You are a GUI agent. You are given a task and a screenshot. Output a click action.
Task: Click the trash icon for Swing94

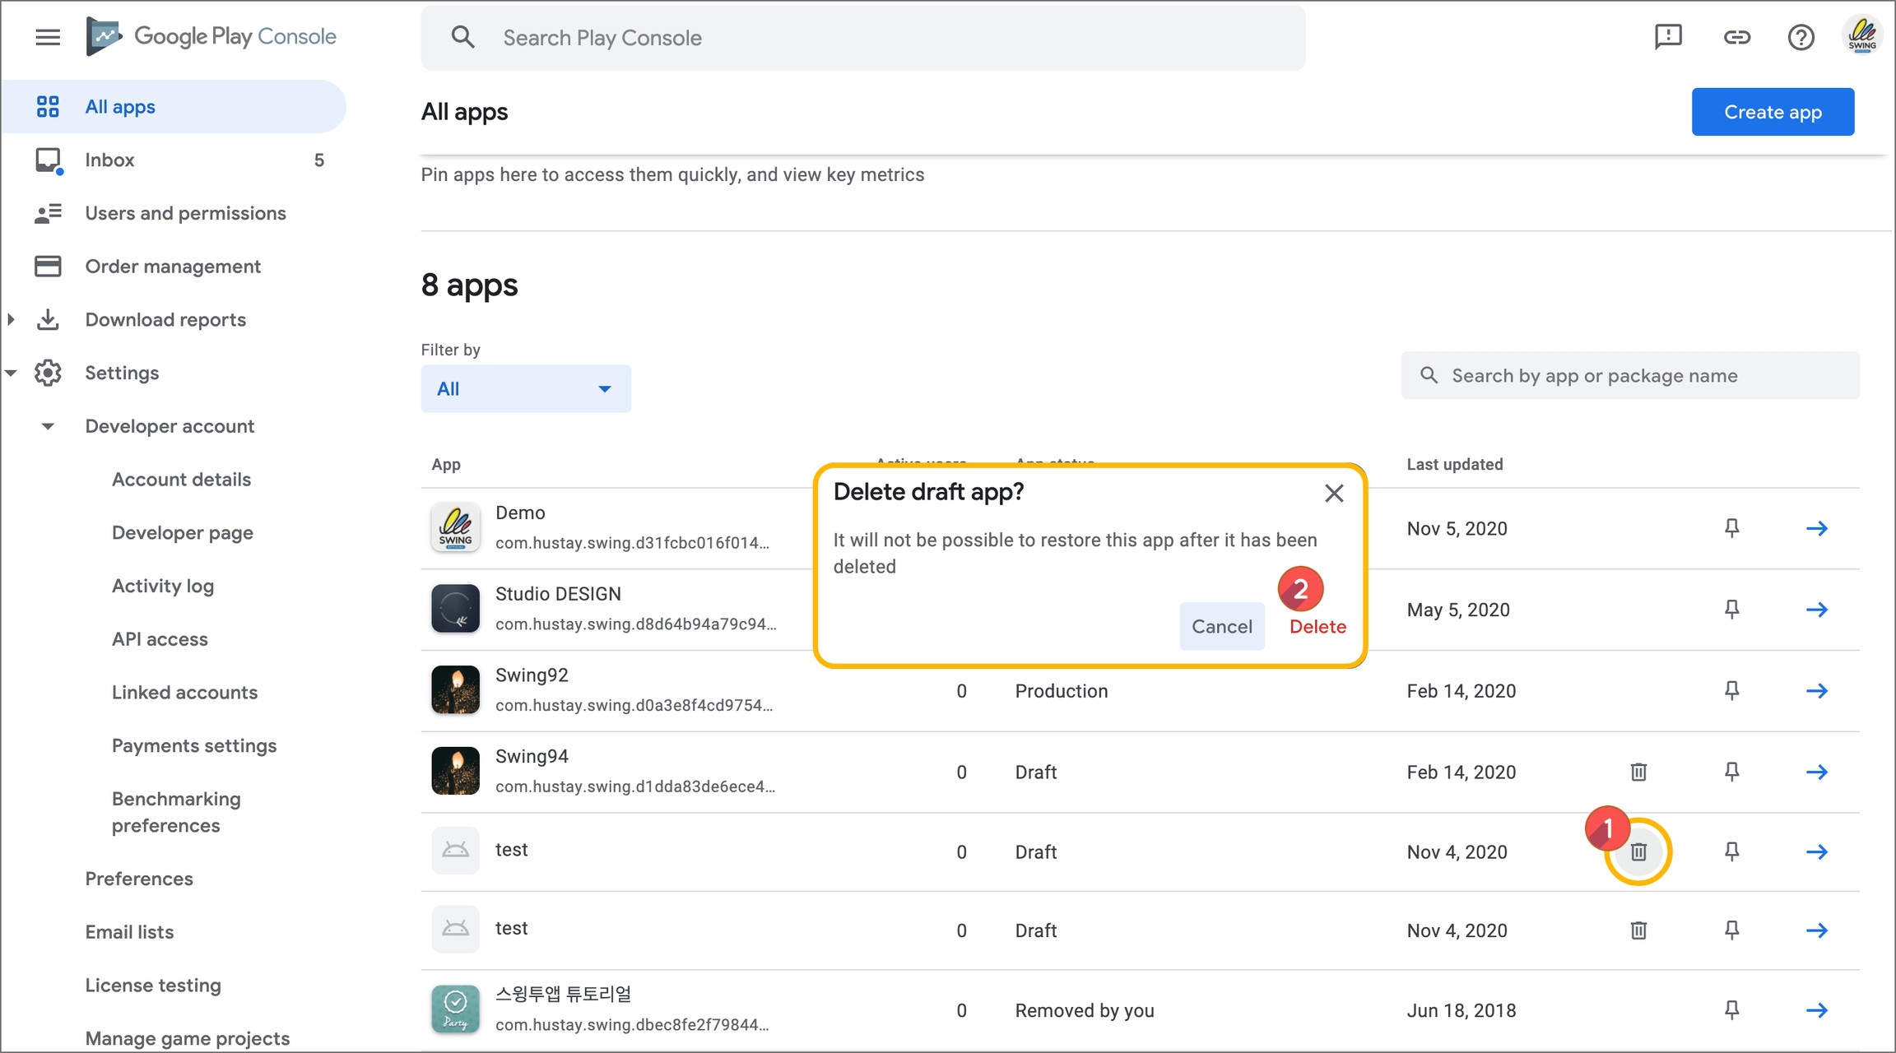[1638, 772]
